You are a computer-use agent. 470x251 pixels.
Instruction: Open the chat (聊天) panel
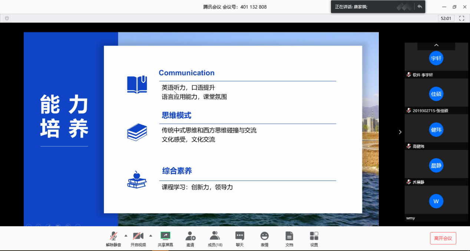pos(240,238)
